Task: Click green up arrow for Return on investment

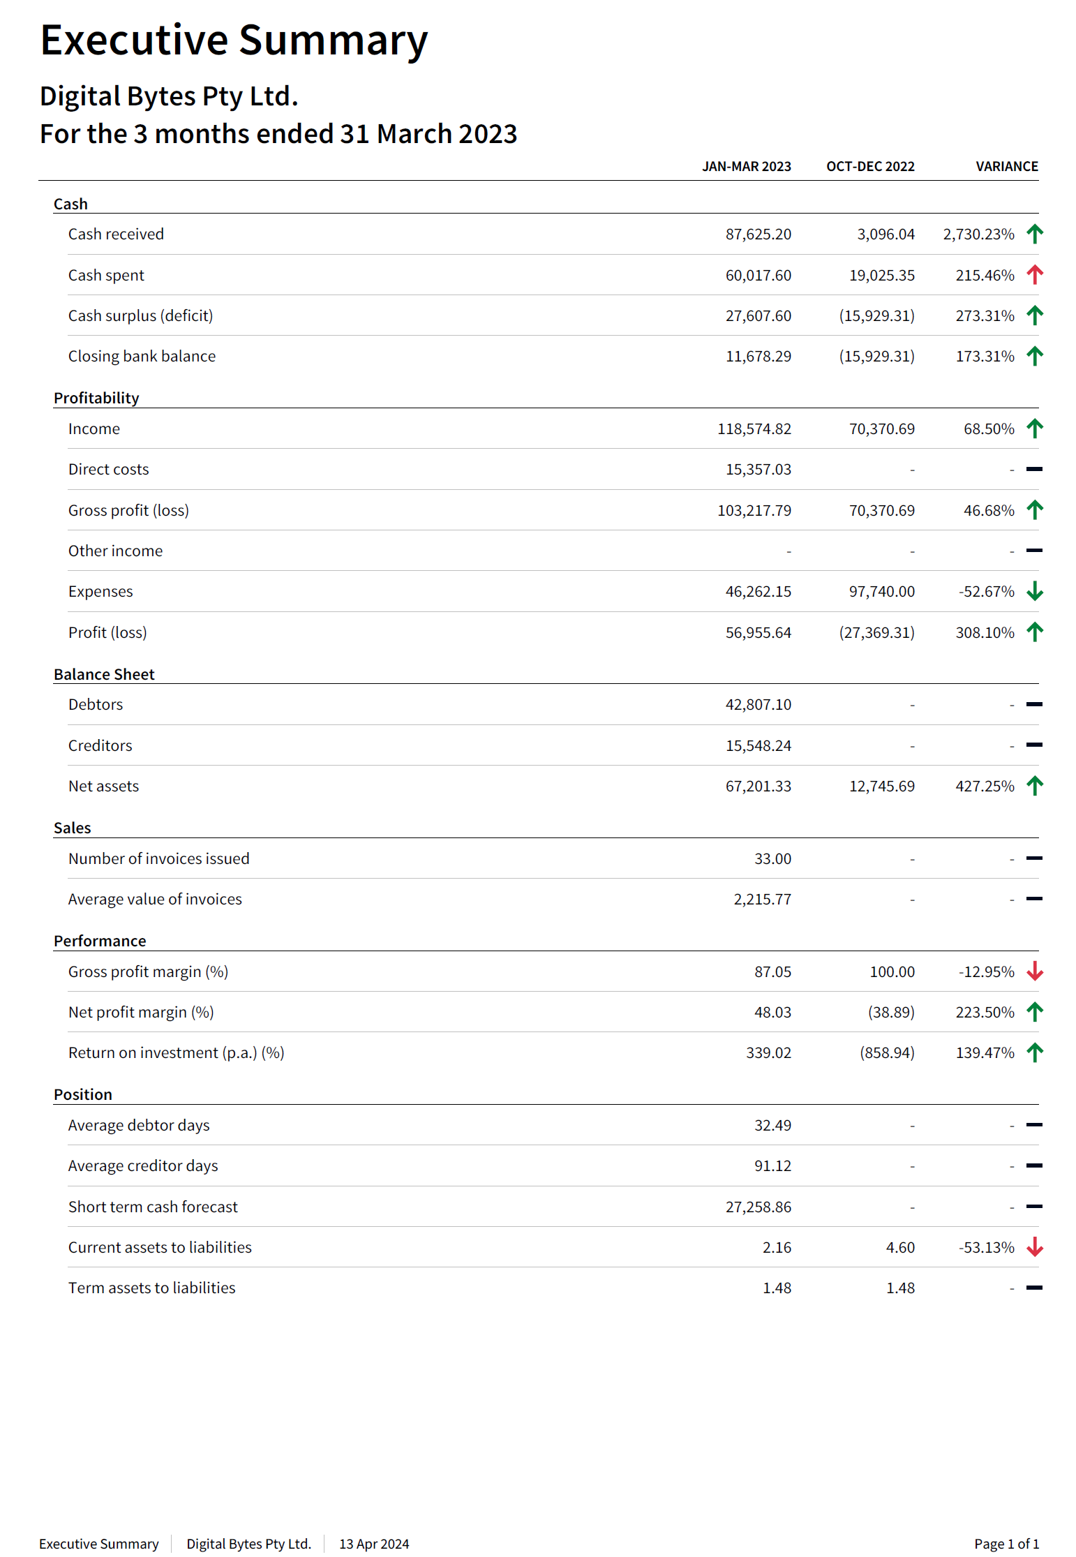Action: [1035, 1053]
